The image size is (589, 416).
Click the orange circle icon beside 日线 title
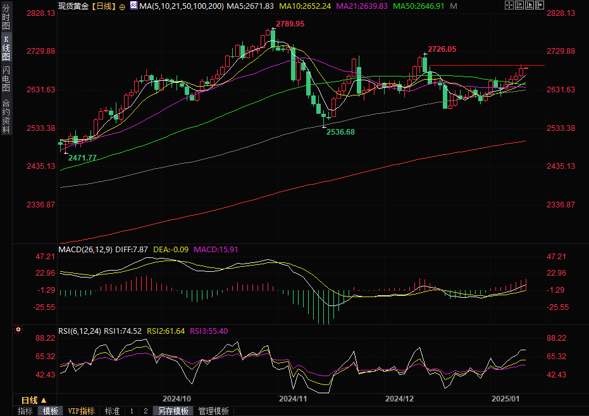[x=122, y=6]
